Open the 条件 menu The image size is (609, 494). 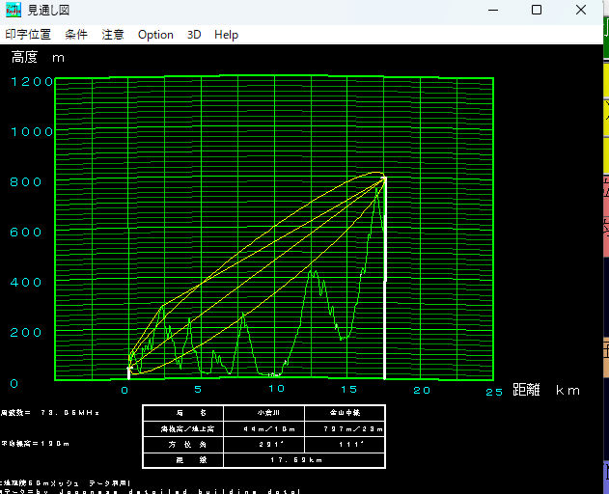(x=76, y=35)
